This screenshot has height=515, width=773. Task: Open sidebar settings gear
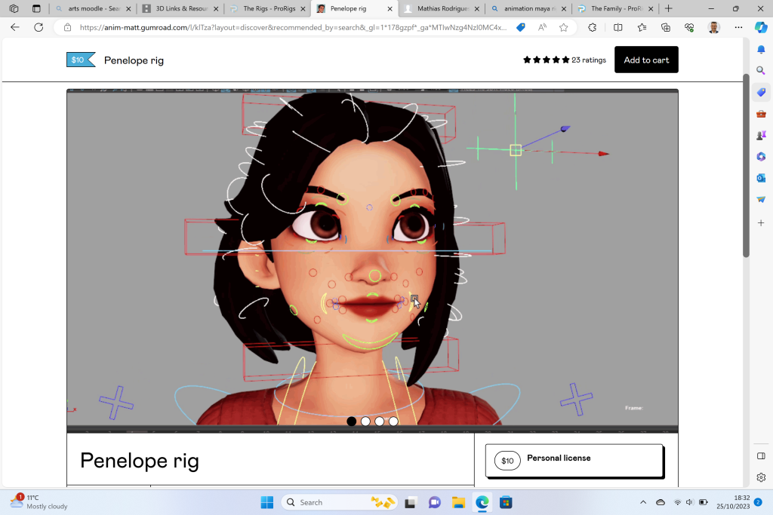tap(761, 477)
